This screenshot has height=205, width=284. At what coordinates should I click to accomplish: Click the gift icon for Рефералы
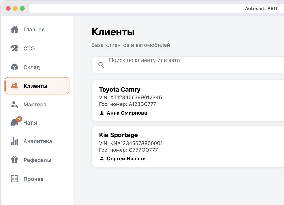coord(14,160)
